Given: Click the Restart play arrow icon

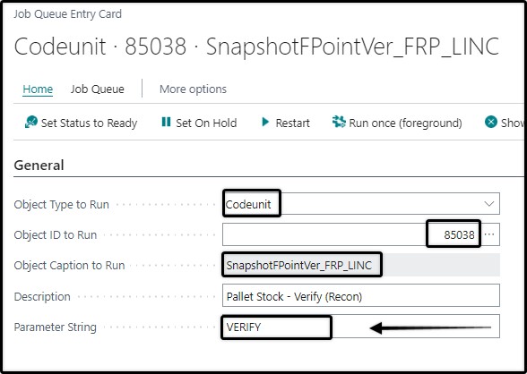Looking at the screenshot, I should pos(265,122).
